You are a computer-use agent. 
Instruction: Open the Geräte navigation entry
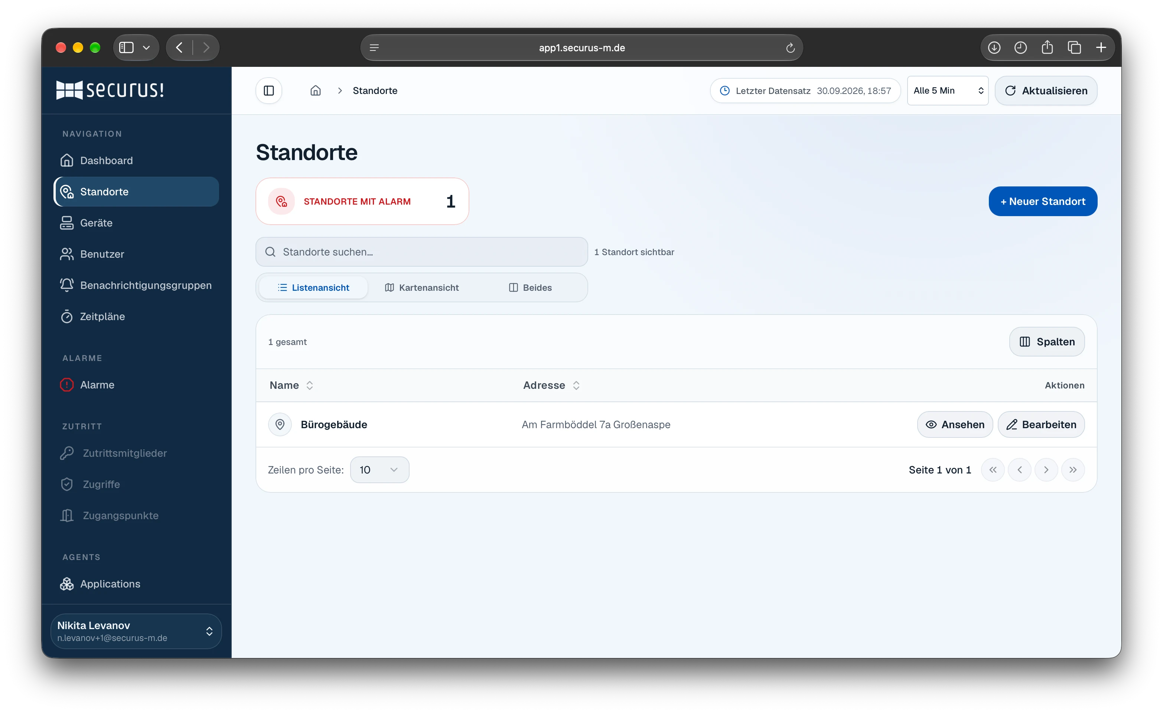(136, 223)
